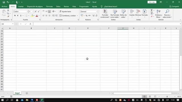
Task: Decrease indent in the cell
Action: (x=53, y=16)
